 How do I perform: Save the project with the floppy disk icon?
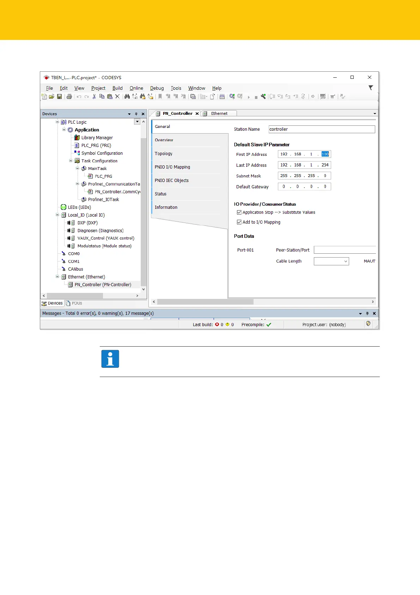(x=59, y=96)
